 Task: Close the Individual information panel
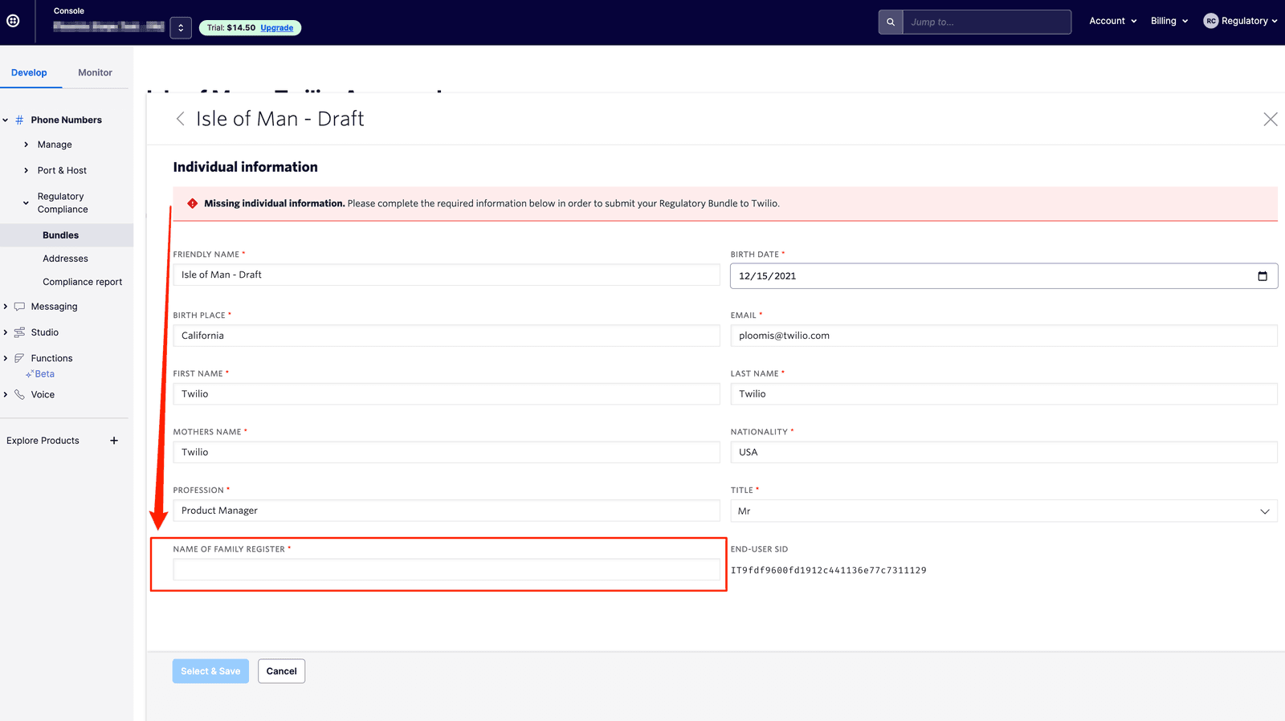tap(1270, 120)
